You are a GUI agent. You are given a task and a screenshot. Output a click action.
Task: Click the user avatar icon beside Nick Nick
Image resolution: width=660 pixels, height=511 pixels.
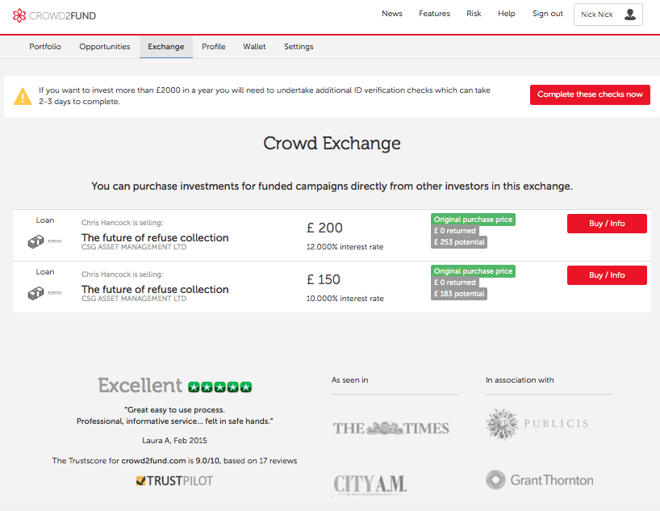[630, 15]
